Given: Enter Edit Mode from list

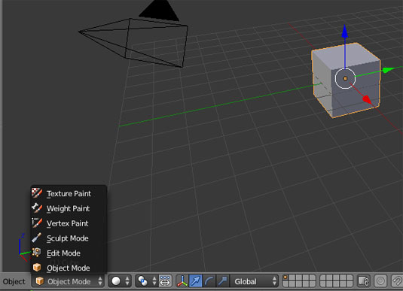Looking at the screenshot, I should [69, 253].
